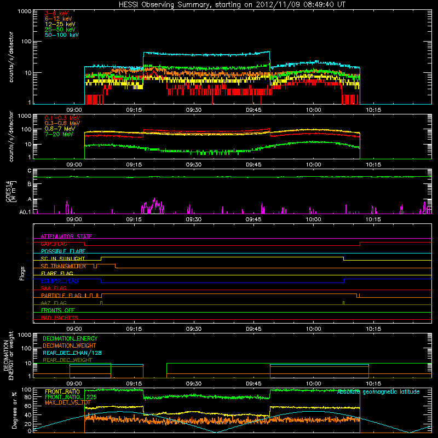Screen dimensions: 438x438
Task: Pick the POSSIBLE_FLARE flag label
Action: coord(63,251)
